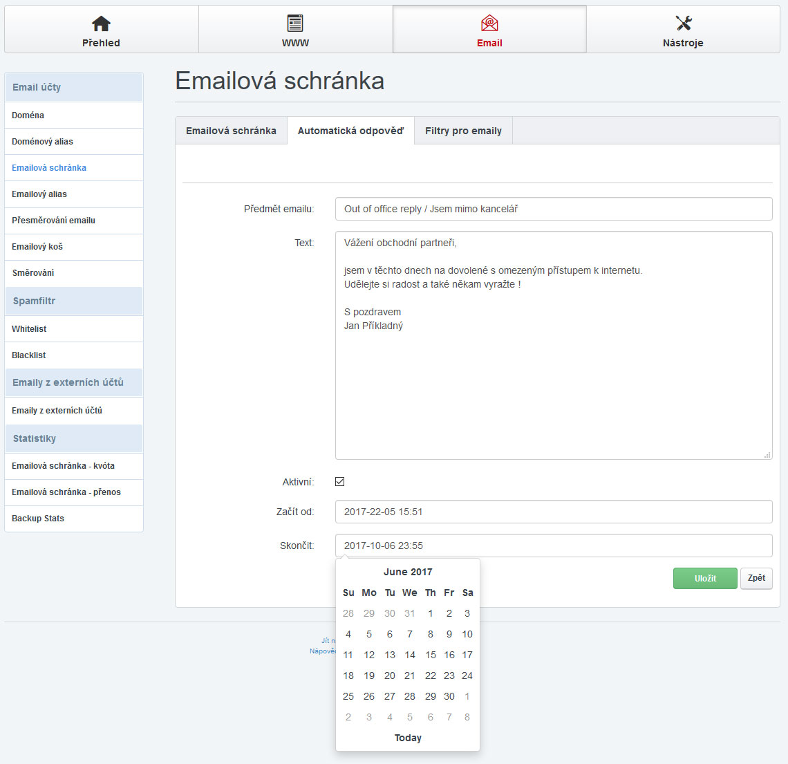Open Přesměrování emailu sidebar item
This screenshot has height=764, width=788.
[54, 221]
